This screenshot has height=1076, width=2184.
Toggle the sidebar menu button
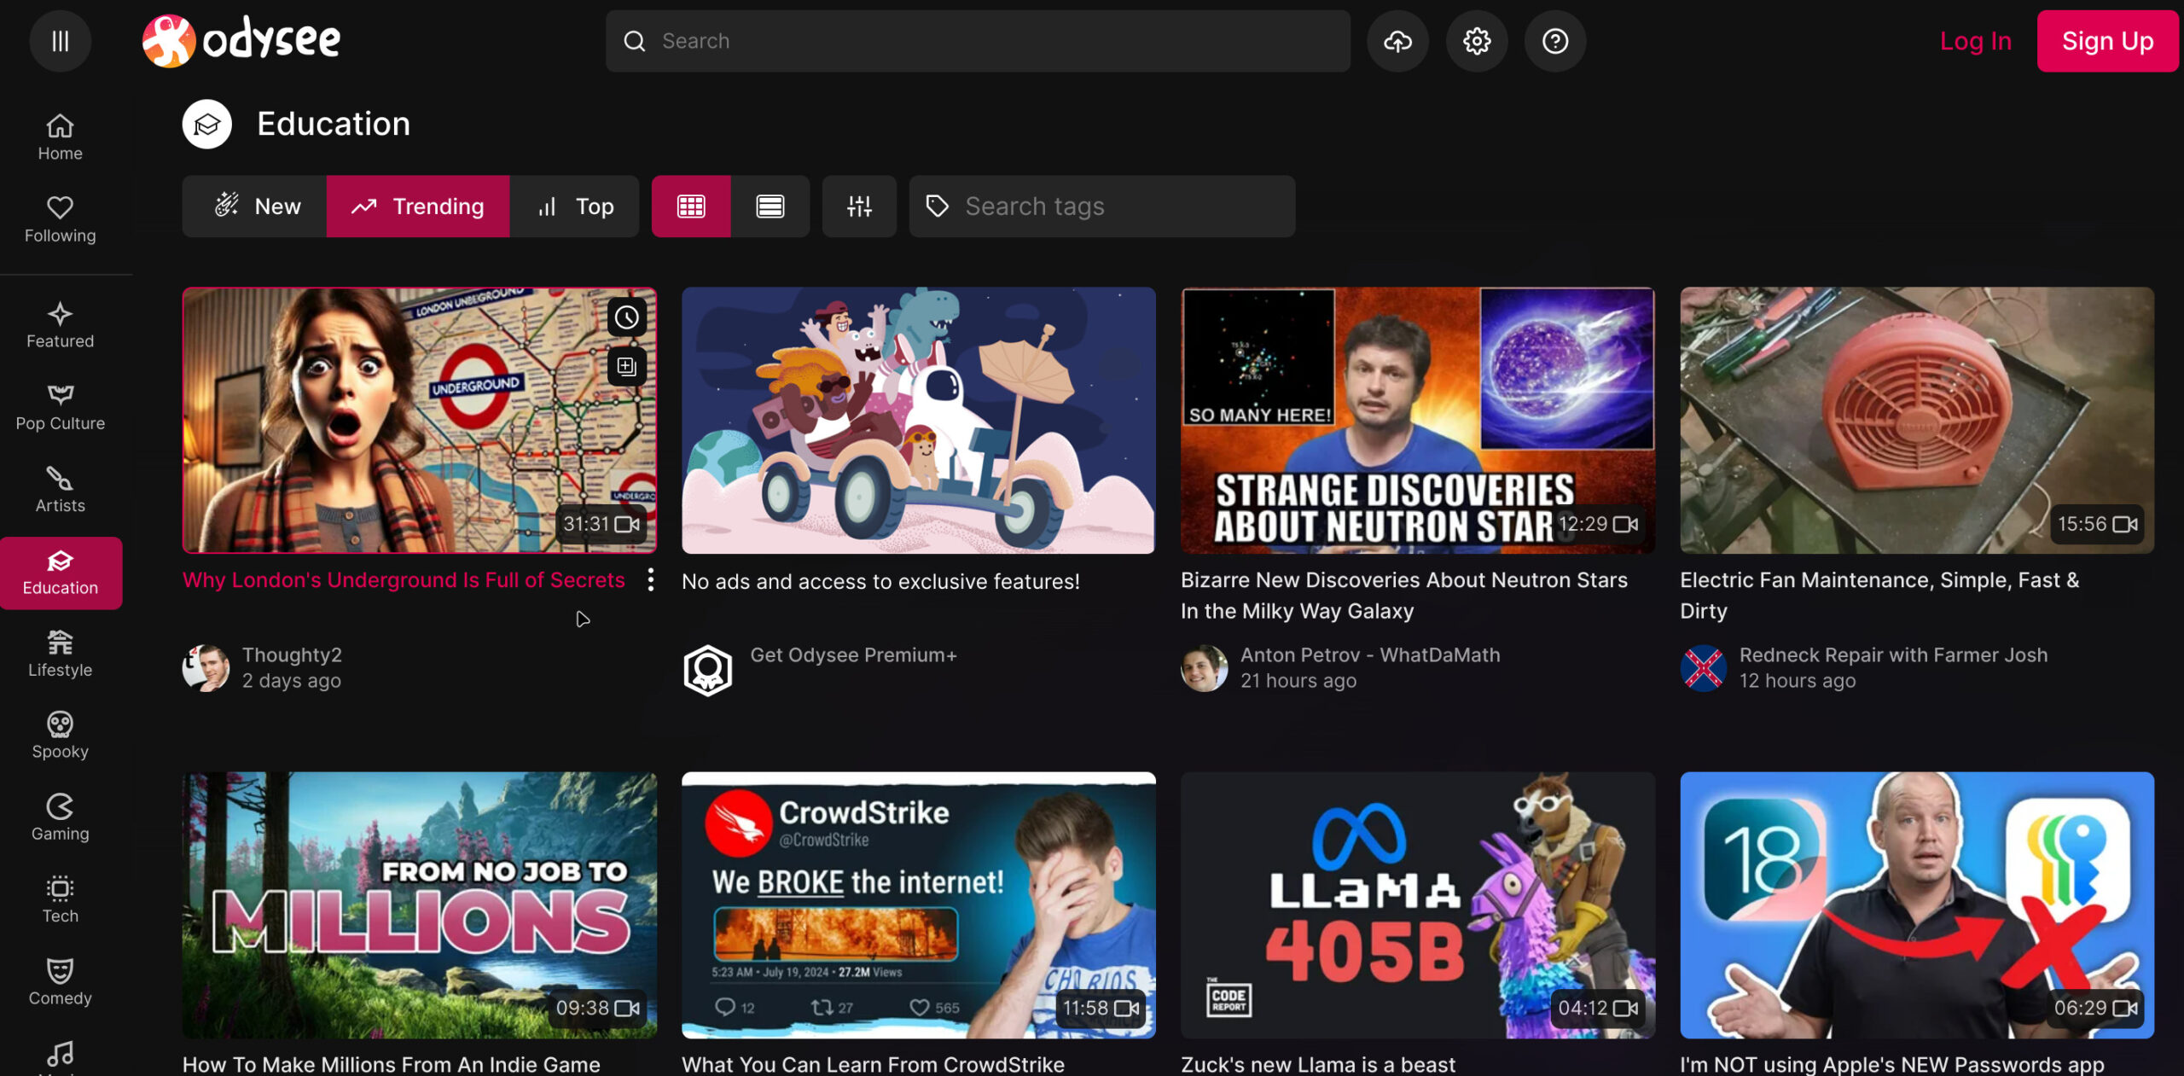60,41
